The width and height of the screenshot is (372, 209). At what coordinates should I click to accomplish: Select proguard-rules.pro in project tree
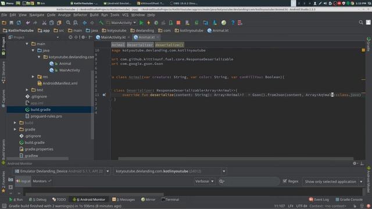[44, 116]
